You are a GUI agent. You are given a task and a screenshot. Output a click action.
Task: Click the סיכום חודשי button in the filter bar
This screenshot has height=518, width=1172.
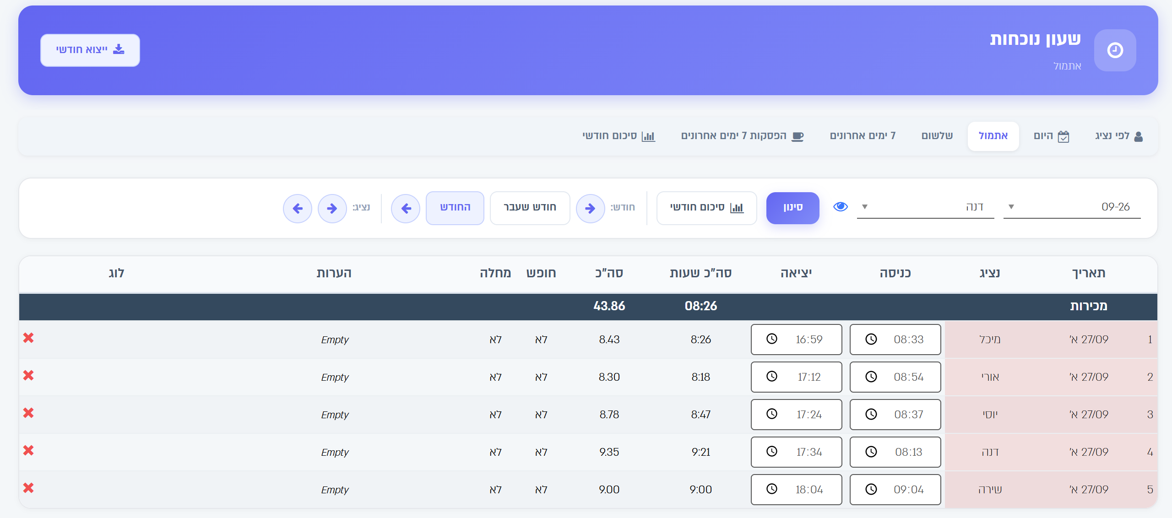coord(706,208)
